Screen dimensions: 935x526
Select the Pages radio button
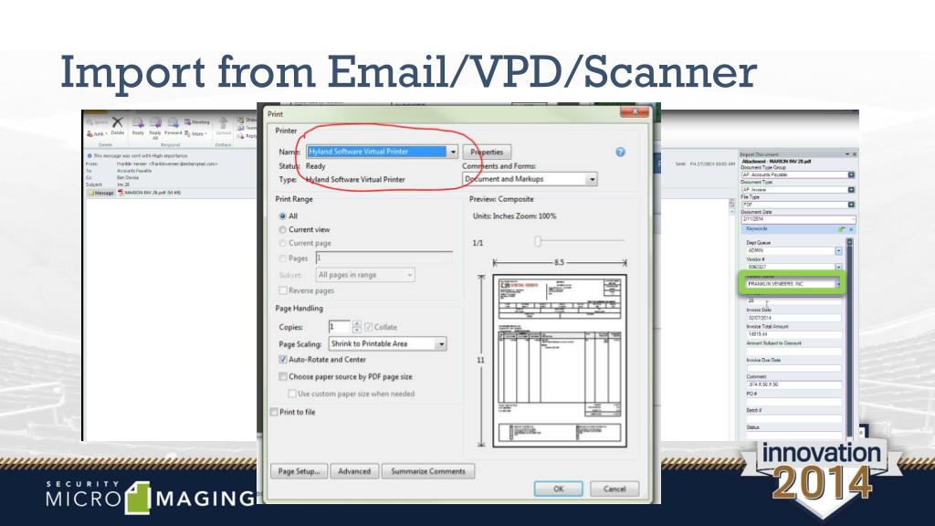point(283,258)
